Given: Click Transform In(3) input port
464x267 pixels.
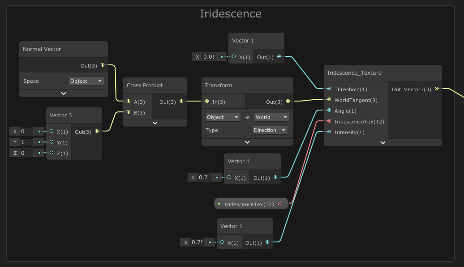Looking at the screenshot, I should coord(207,102).
